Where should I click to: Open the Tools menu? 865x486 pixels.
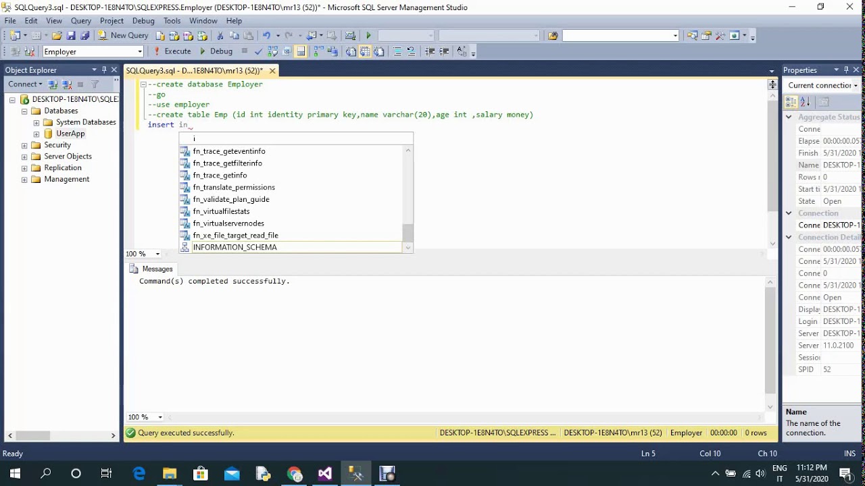tap(172, 21)
